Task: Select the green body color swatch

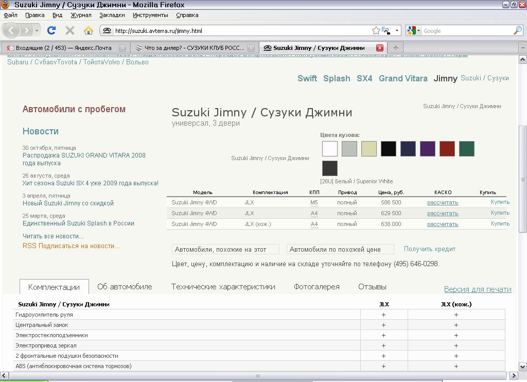Action: tap(467, 149)
